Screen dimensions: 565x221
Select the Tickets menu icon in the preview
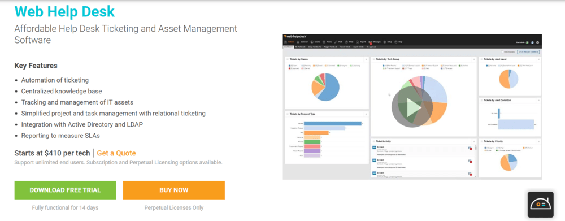pyautogui.click(x=285, y=42)
